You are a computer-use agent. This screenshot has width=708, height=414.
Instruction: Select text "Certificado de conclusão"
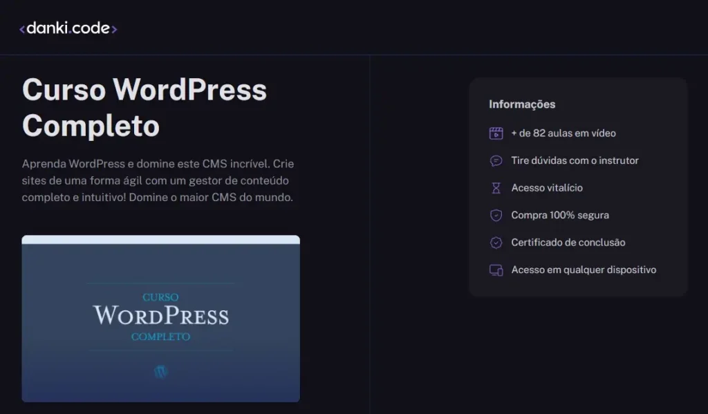pyautogui.click(x=568, y=243)
